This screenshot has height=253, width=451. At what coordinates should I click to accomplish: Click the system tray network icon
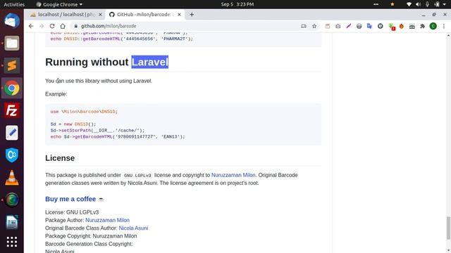[409, 4]
